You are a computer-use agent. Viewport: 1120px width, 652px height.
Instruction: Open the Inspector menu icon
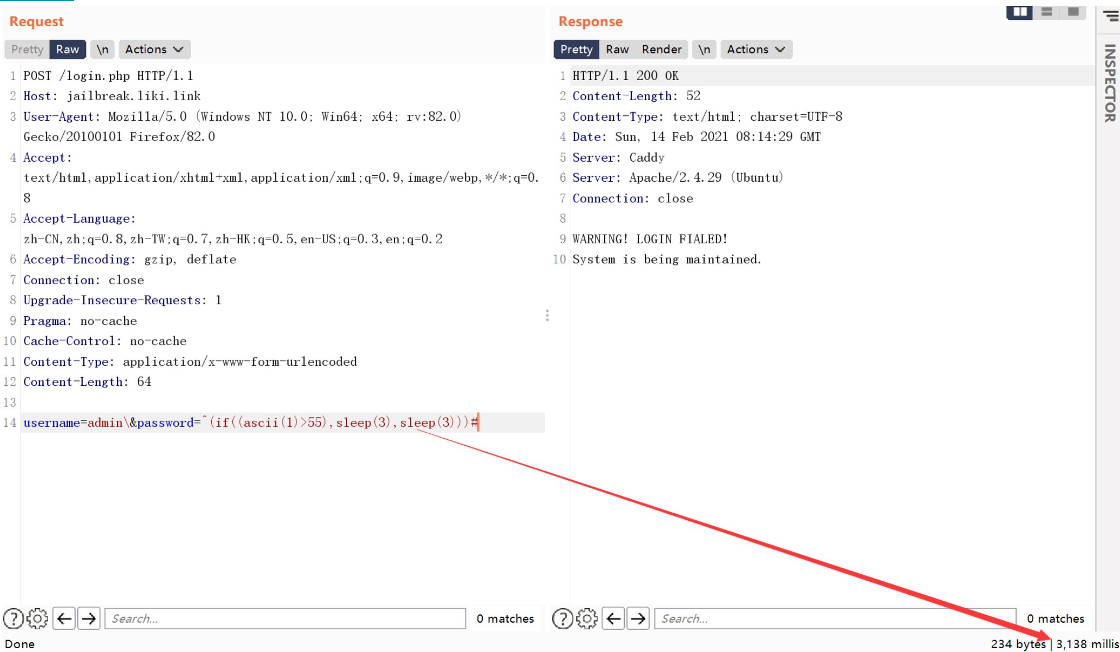(1110, 16)
